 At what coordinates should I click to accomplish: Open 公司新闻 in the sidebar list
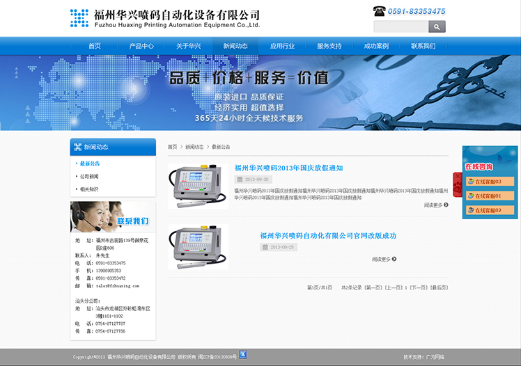(89, 176)
